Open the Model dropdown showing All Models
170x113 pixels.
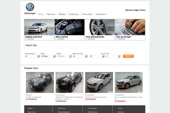coord(64,56)
